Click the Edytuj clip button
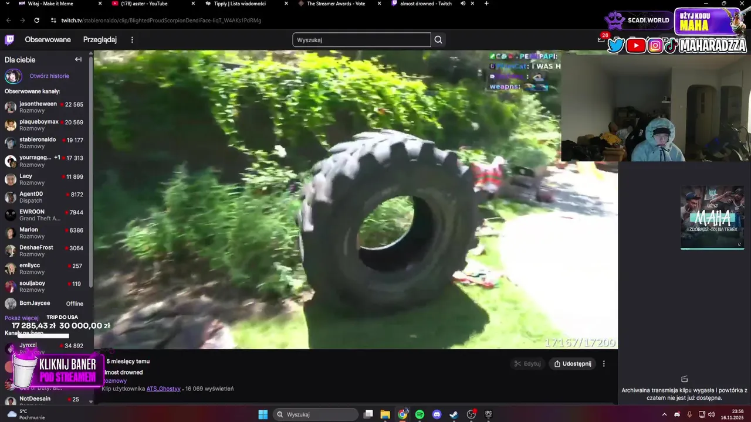Viewport: 751px width, 422px height. (527, 363)
